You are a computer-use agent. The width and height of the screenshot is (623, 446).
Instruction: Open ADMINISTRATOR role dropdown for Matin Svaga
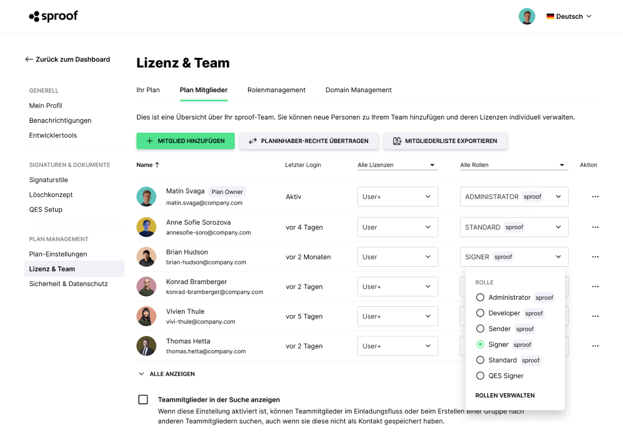(x=514, y=197)
